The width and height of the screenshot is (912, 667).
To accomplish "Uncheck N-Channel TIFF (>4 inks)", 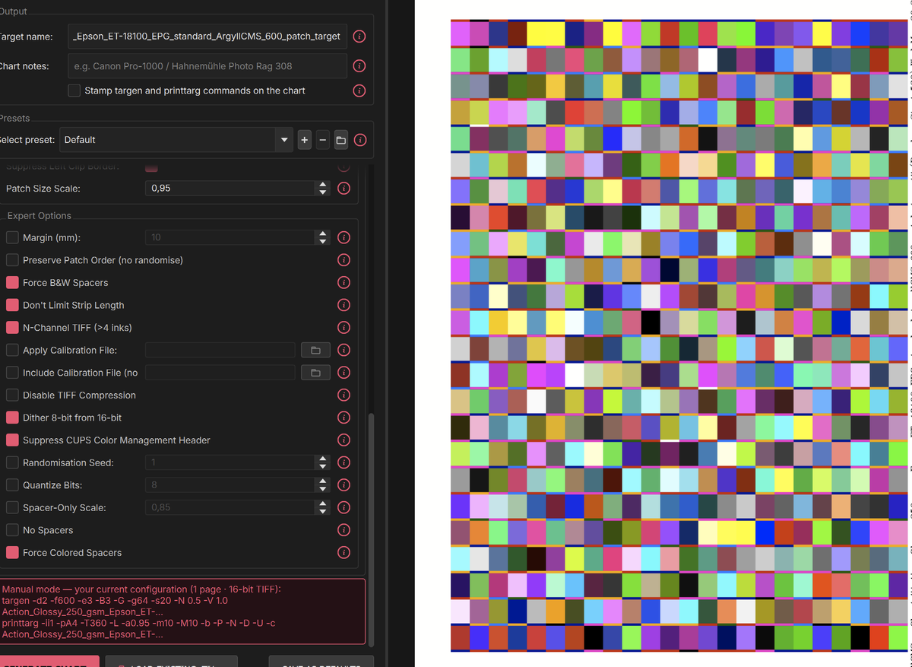I will 12,328.
